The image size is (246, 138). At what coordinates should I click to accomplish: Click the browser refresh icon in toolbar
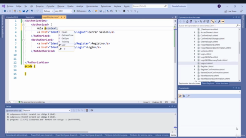90,11
